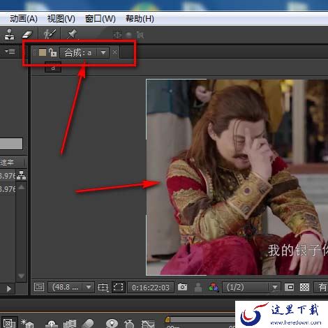Open the graph editor icon in timeline
Screen dimensions: 328x328
point(148,324)
